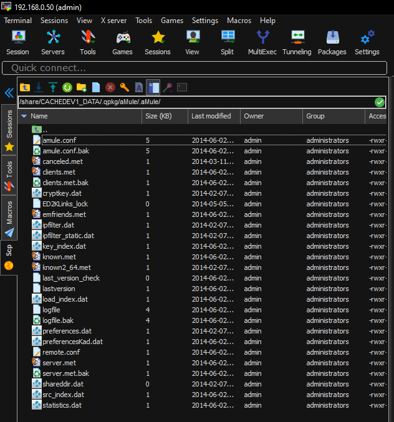Click the Packages toolbar icon
394x422 pixels.
point(332,42)
